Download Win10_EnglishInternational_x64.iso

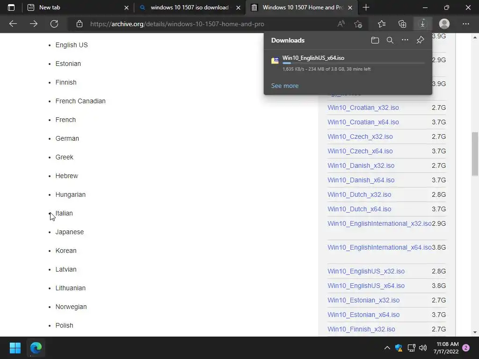coord(379,247)
